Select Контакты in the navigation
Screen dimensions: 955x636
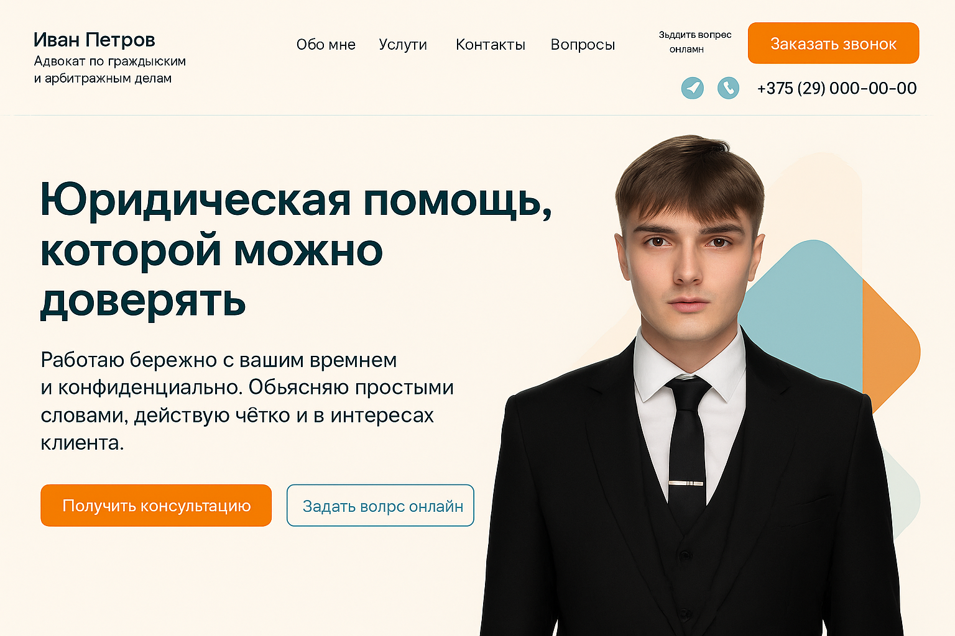coord(491,45)
